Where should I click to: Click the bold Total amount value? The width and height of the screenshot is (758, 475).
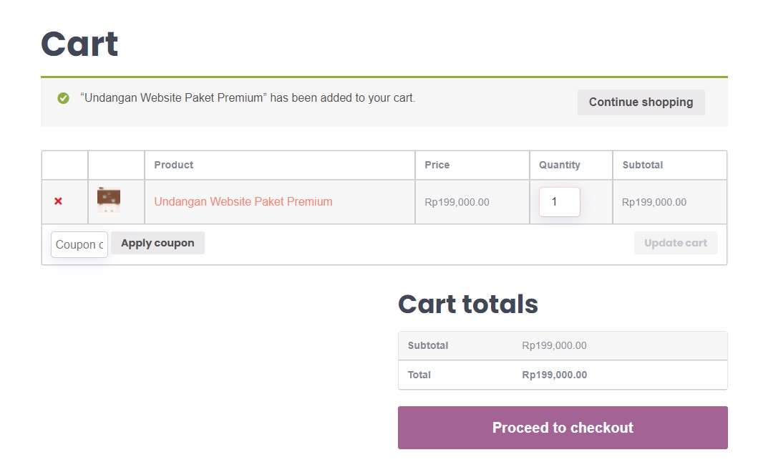point(555,375)
